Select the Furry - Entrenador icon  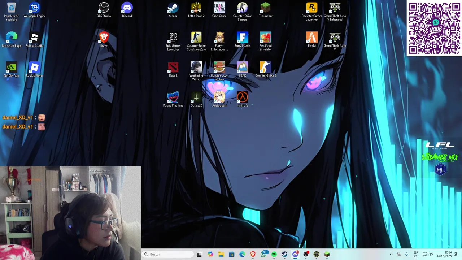coord(219,42)
